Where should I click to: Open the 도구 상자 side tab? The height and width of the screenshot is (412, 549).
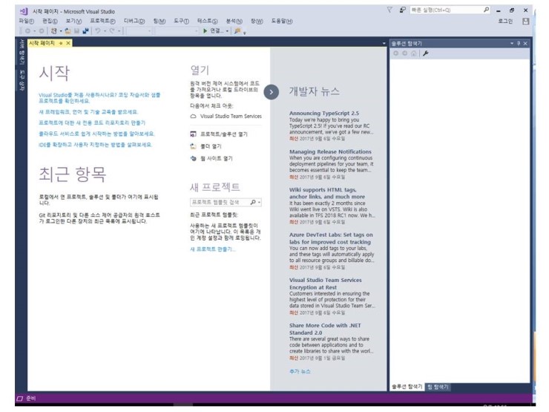coord(22,80)
